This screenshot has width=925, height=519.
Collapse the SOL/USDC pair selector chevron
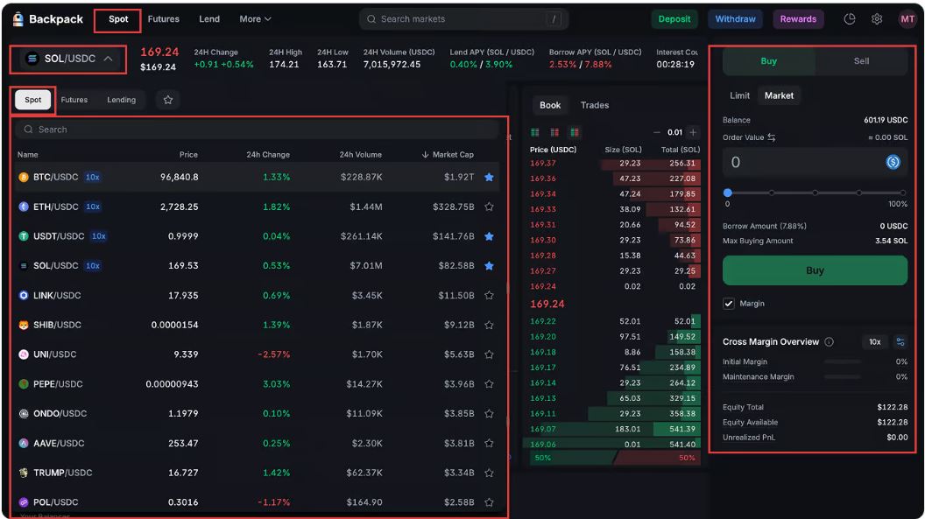[x=108, y=59]
